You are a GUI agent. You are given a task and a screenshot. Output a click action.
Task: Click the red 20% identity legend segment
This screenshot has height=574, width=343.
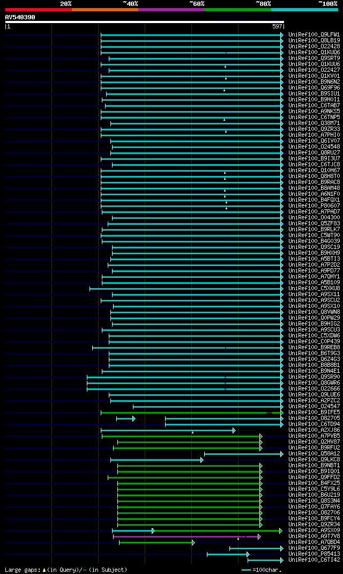coord(39,10)
